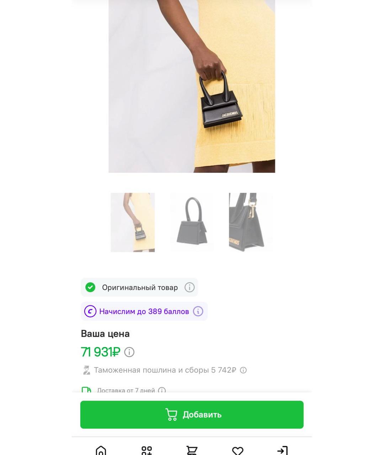Show info icon beside price 71 931₽
Image resolution: width=384 pixels, height=455 pixels.
point(129,352)
